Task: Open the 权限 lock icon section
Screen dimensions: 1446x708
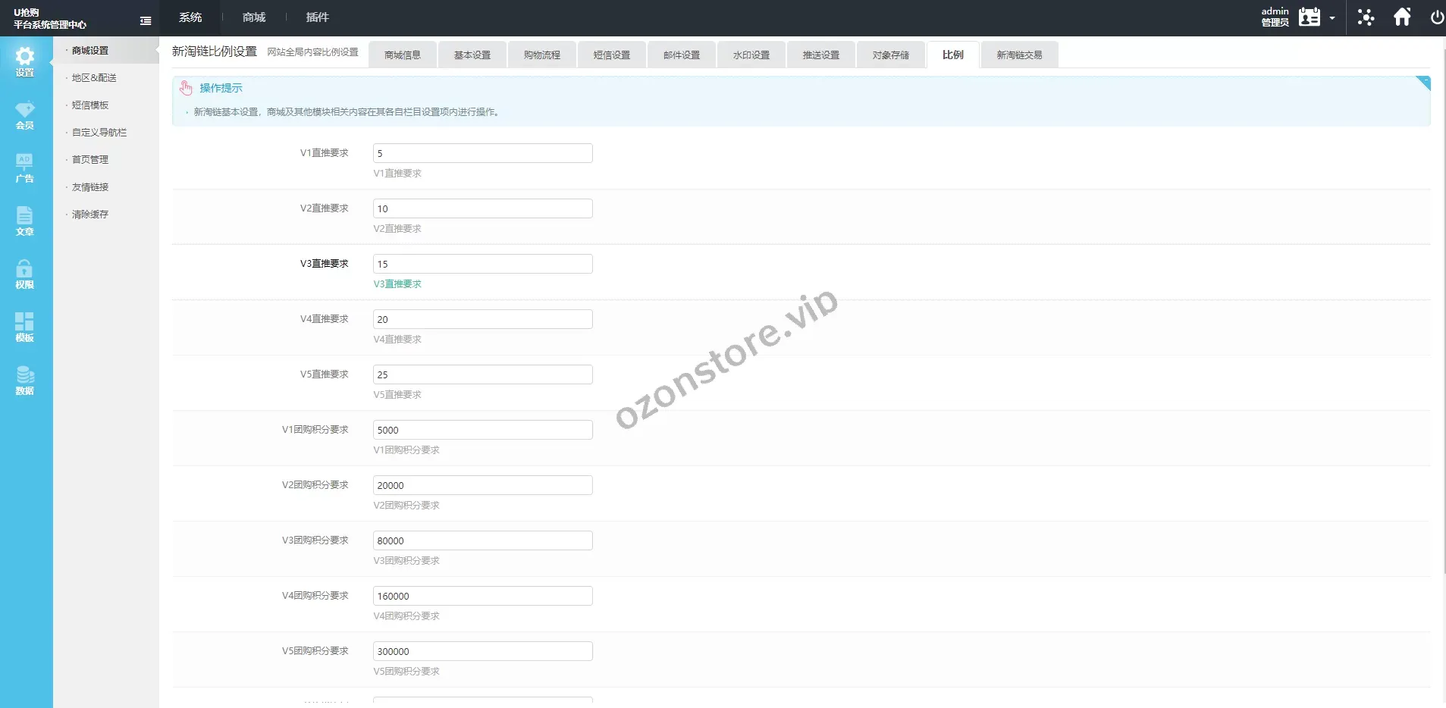Action: [x=25, y=274]
